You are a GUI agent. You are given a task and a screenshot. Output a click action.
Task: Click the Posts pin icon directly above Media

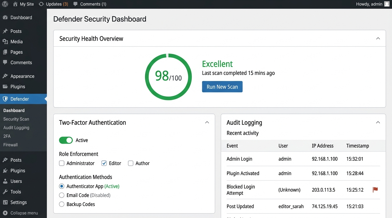coord(5,31)
